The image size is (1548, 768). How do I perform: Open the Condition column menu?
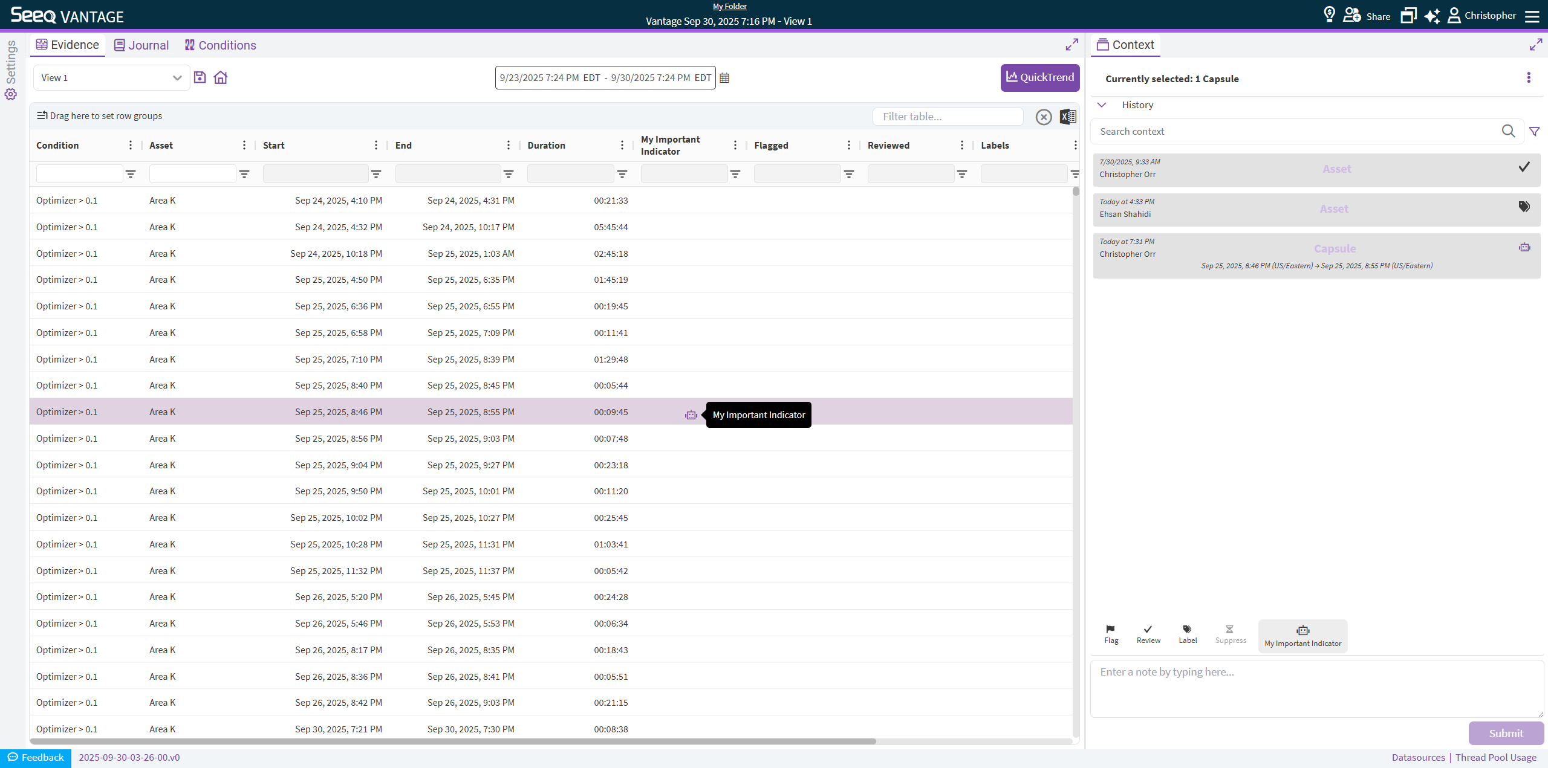tap(131, 145)
